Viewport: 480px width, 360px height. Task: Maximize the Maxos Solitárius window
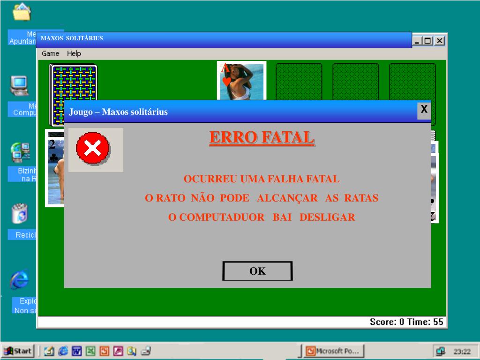click(427, 41)
